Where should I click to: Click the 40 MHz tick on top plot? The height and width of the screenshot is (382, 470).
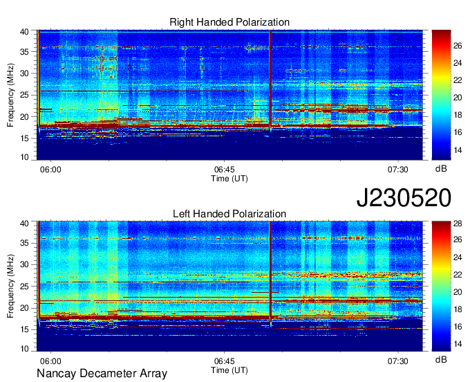[24, 32]
